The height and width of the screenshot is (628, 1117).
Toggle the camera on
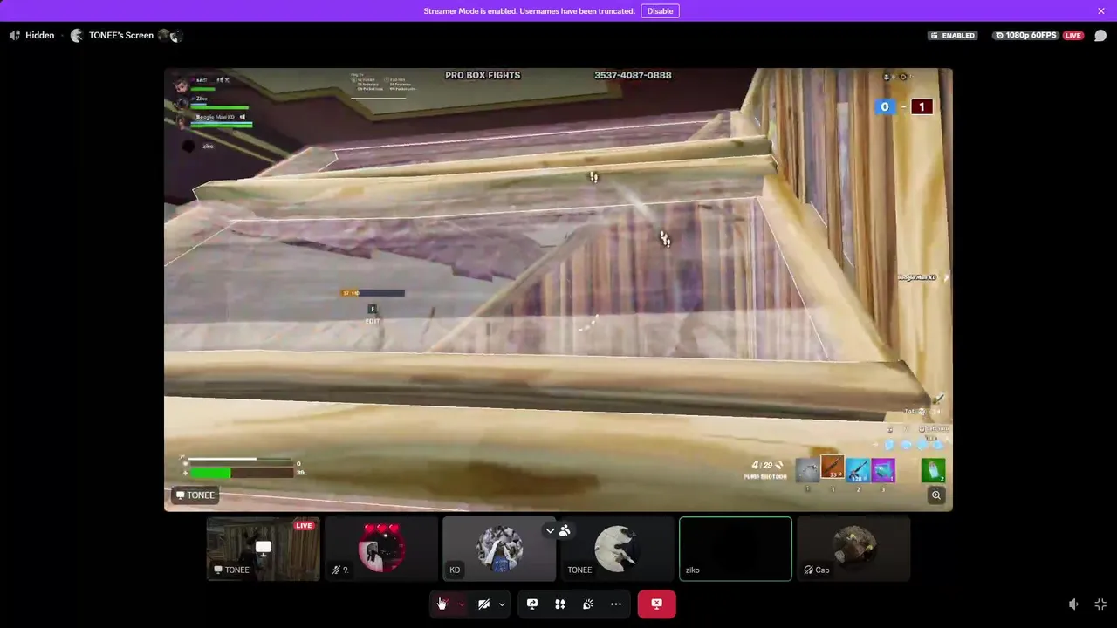(483, 604)
